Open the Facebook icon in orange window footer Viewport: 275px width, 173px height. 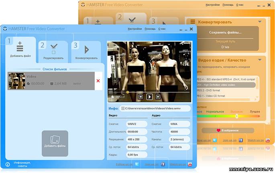point(241,140)
